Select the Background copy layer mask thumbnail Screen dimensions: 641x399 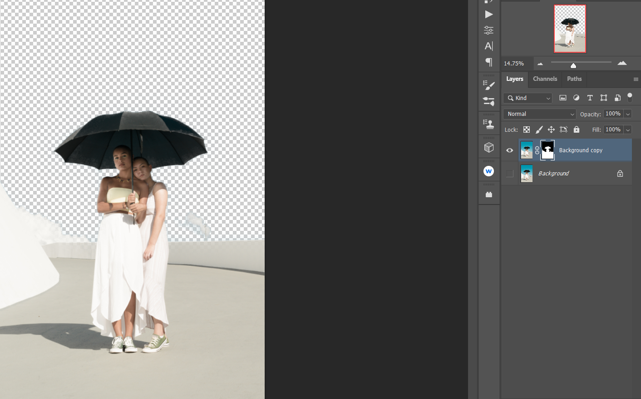pyautogui.click(x=547, y=150)
